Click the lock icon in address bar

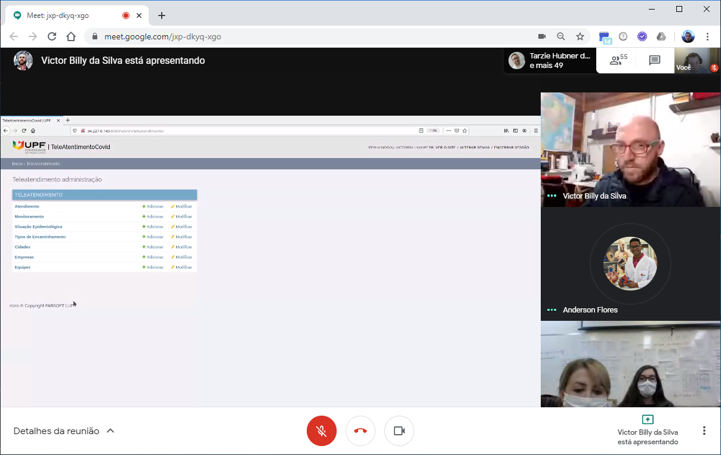(x=95, y=36)
